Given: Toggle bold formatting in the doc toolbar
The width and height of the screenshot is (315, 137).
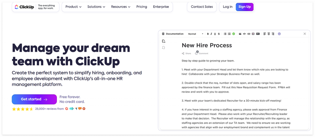Looking at the screenshot, I should pos(208,34).
